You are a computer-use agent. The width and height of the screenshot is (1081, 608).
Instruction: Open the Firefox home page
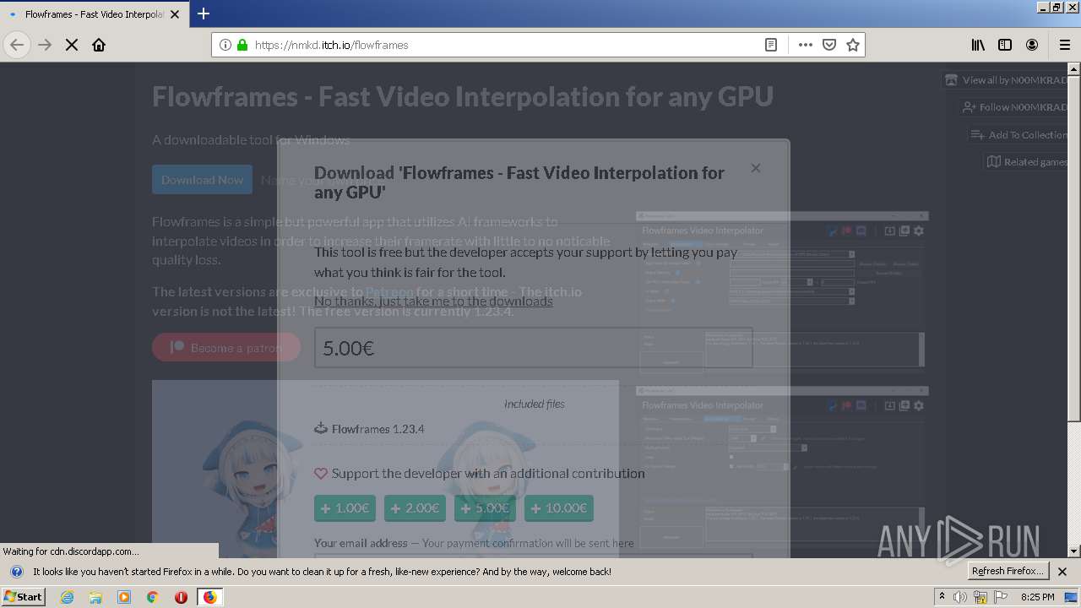point(99,45)
